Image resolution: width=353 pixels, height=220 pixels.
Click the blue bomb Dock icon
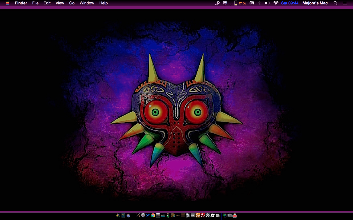pos(128,215)
